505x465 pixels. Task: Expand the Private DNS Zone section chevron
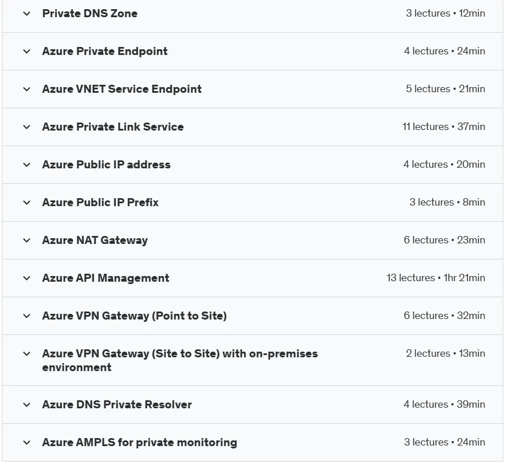(x=27, y=14)
